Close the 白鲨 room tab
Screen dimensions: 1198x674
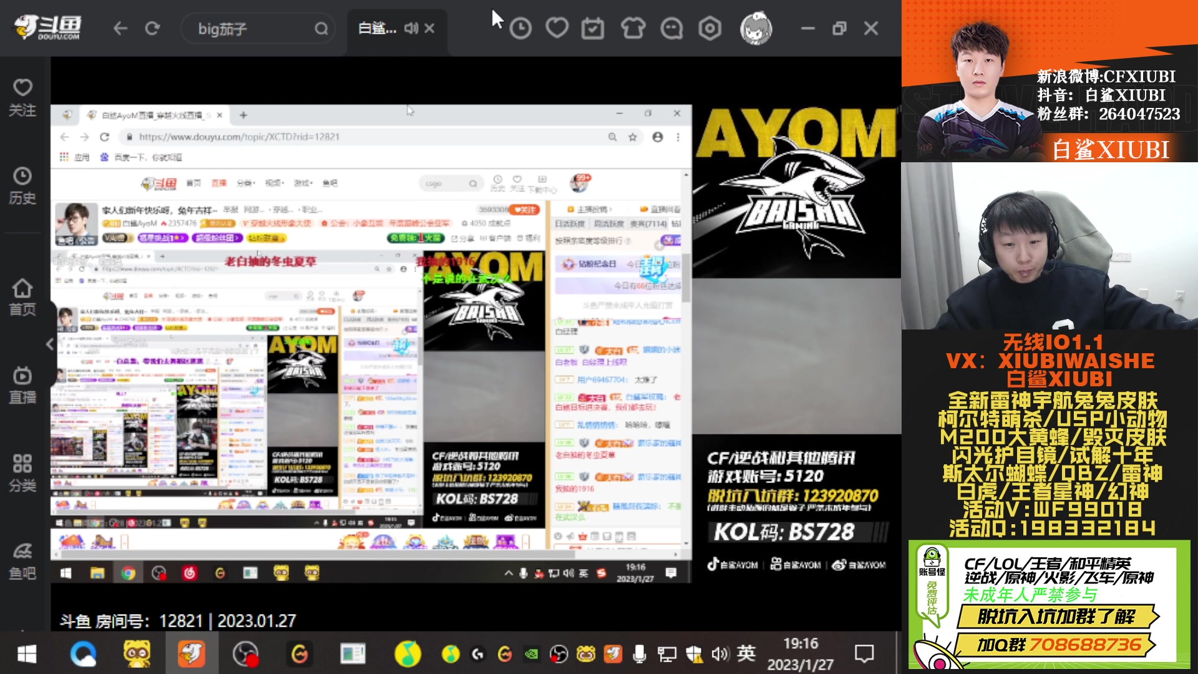(x=429, y=28)
